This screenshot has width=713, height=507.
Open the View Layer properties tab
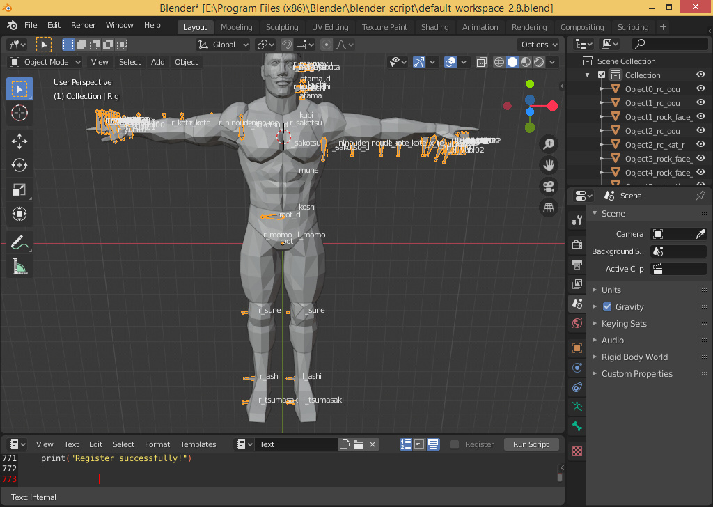(x=577, y=283)
